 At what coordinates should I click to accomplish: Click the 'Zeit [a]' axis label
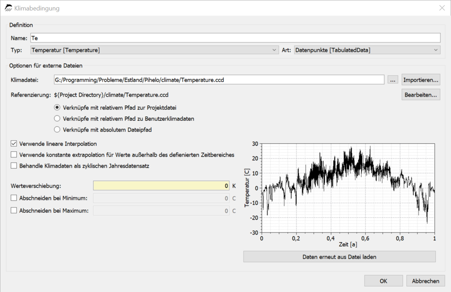348,244
